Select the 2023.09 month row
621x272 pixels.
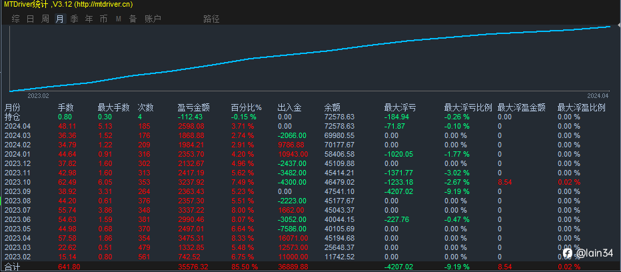(x=310, y=191)
